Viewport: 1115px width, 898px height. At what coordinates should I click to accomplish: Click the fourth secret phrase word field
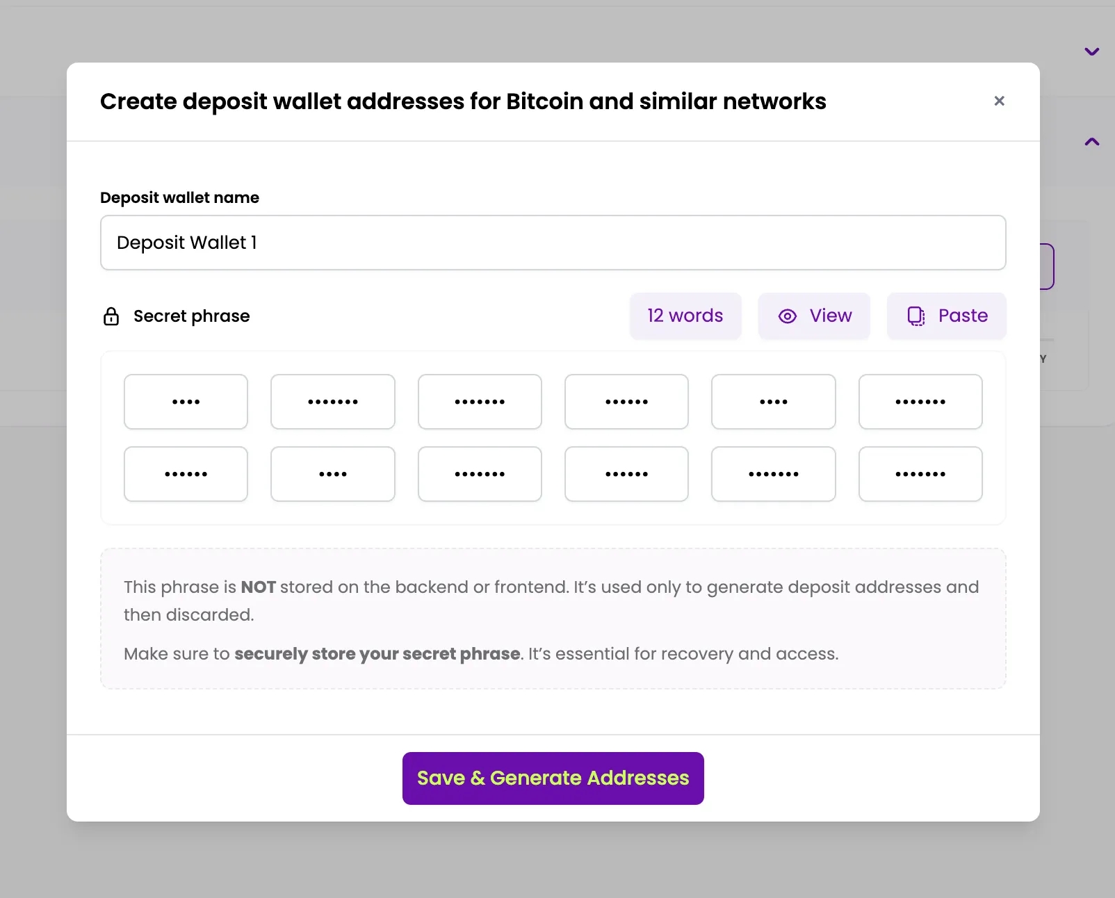tap(626, 402)
